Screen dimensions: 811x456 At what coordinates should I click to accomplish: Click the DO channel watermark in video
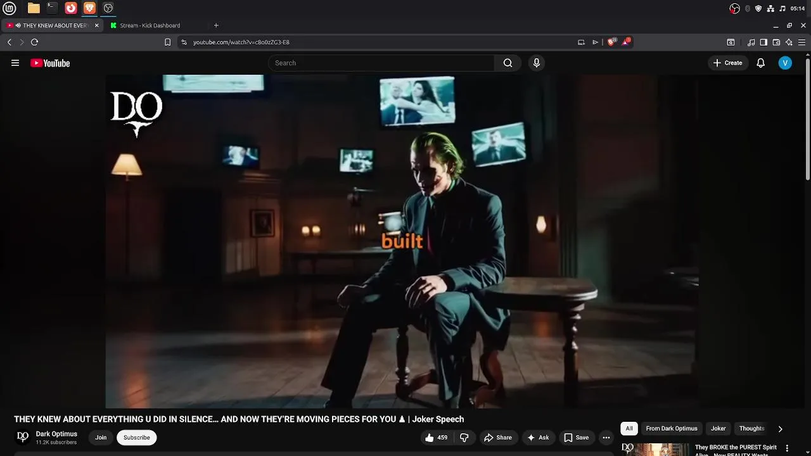pos(137,114)
